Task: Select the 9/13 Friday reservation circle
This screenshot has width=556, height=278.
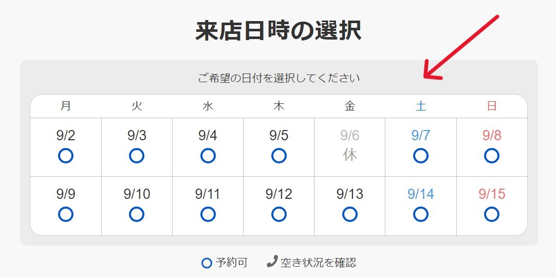Action: click(349, 214)
